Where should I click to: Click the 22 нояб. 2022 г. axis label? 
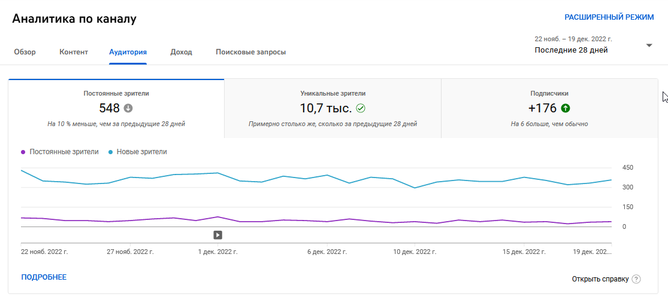point(44,252)
